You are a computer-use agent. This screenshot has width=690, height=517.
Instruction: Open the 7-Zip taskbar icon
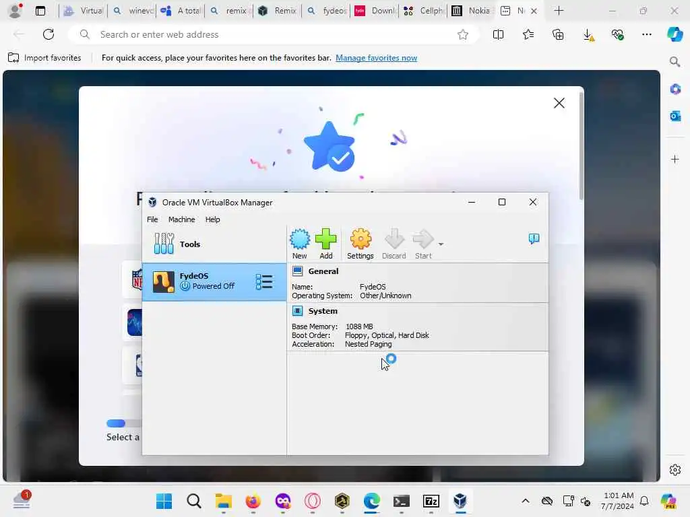pyautogui.click(x=431, y=501)
